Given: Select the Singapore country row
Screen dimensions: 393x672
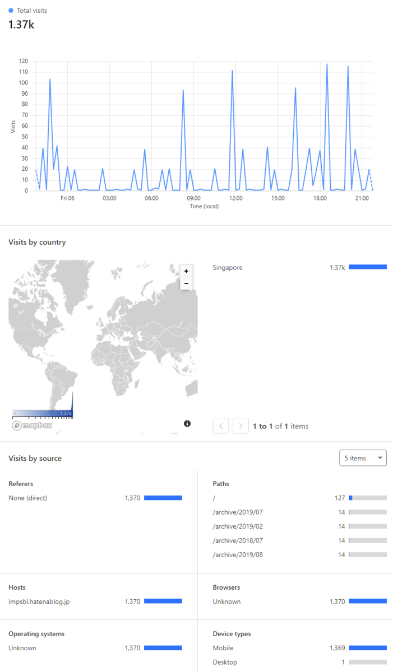Looking at the screenshot, I should (x=299, y=268).
